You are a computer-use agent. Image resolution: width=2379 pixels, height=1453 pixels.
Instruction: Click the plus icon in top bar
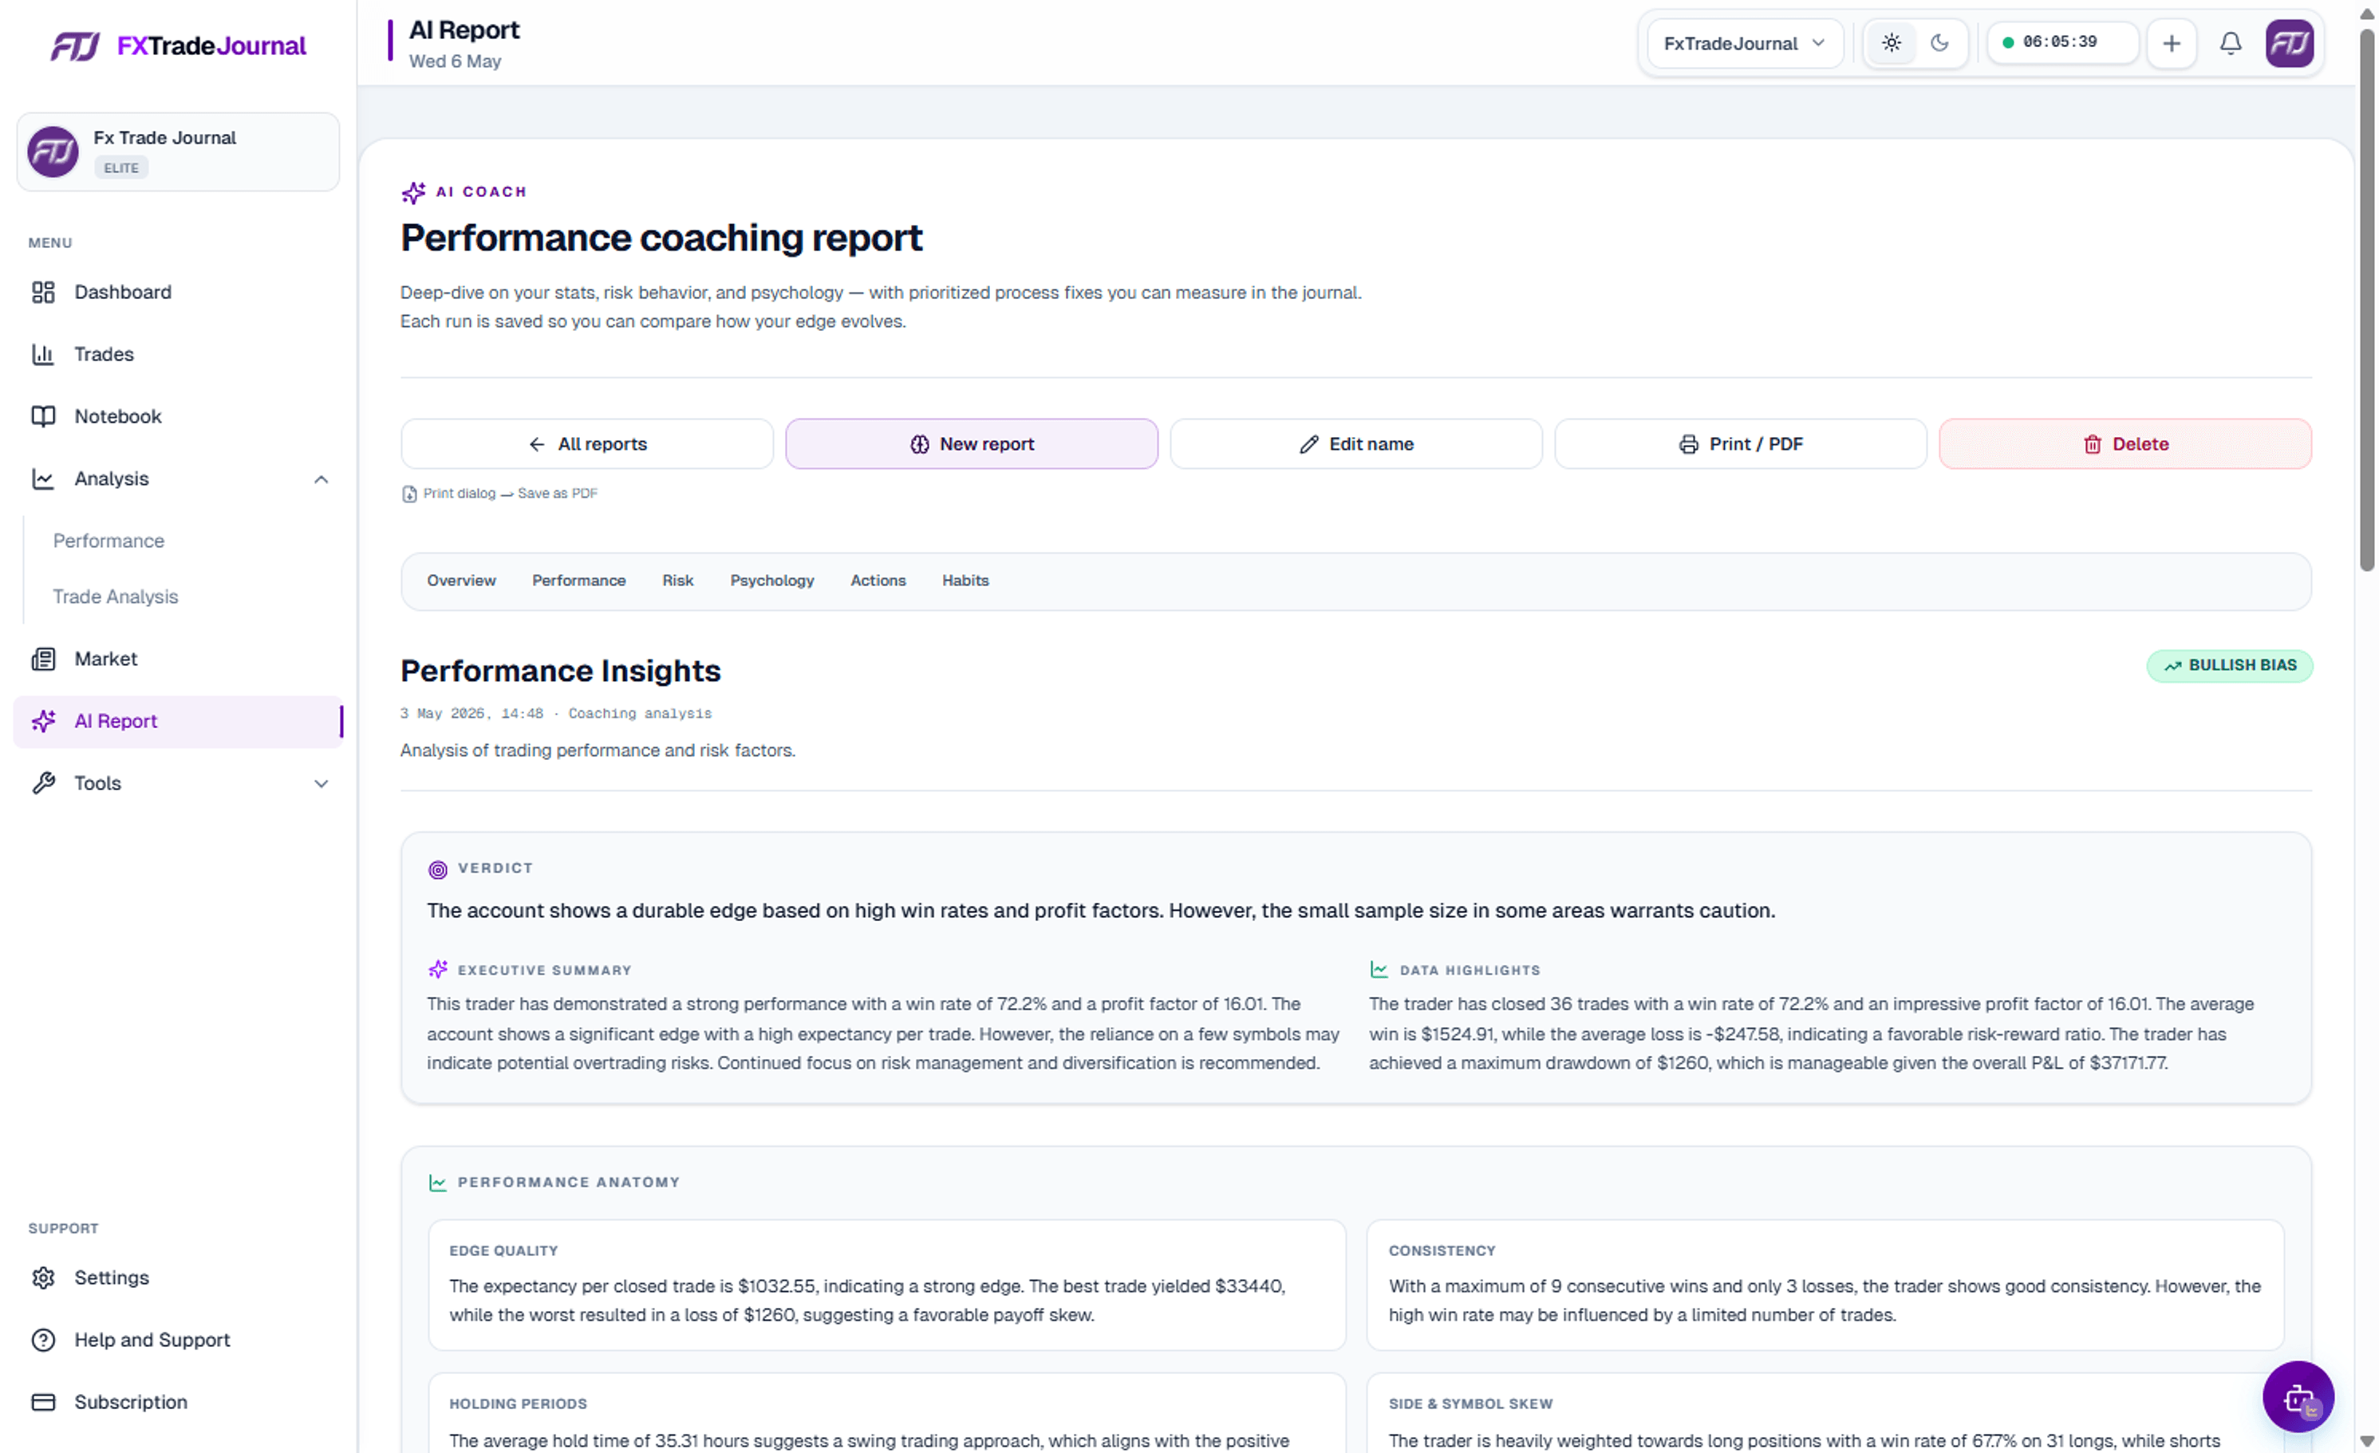(2172, 43)
